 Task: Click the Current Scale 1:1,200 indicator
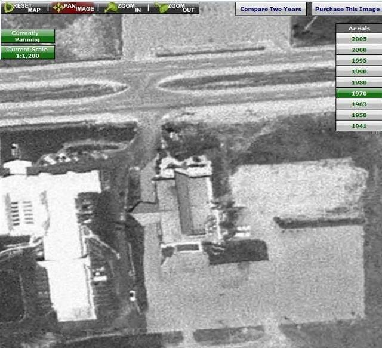[27, 53]
